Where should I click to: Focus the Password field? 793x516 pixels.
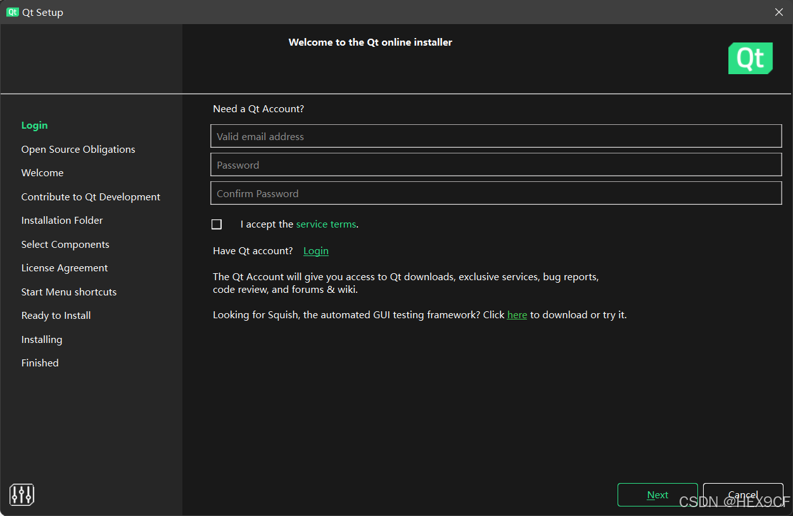pos(496,165)
